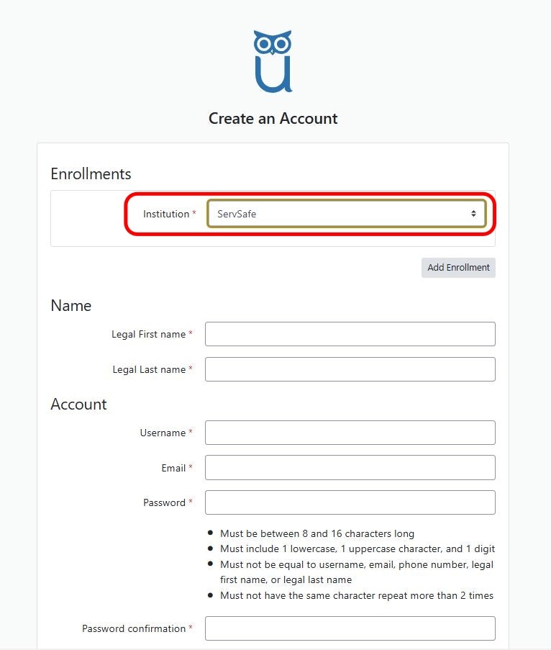Click into the Legal Last name field
551x650 pixels.
coord(350,369)
